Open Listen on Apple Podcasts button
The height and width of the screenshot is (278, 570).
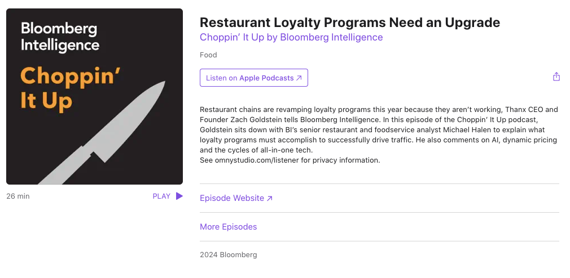pos(254,78)
